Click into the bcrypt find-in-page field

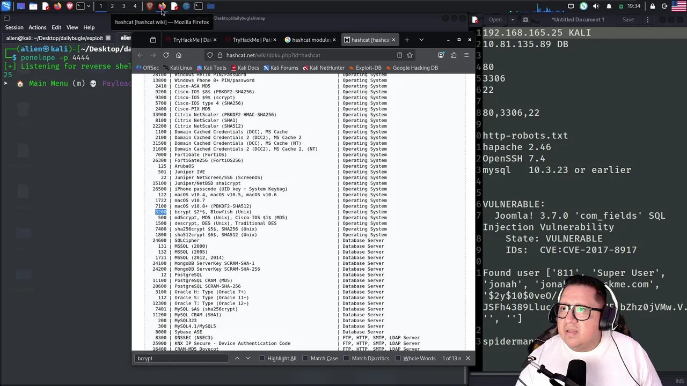click(x=182, y=358)
